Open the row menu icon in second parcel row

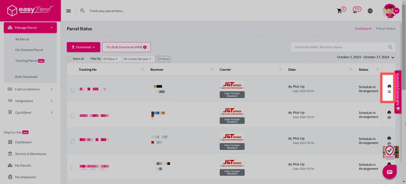coord(389,118)
